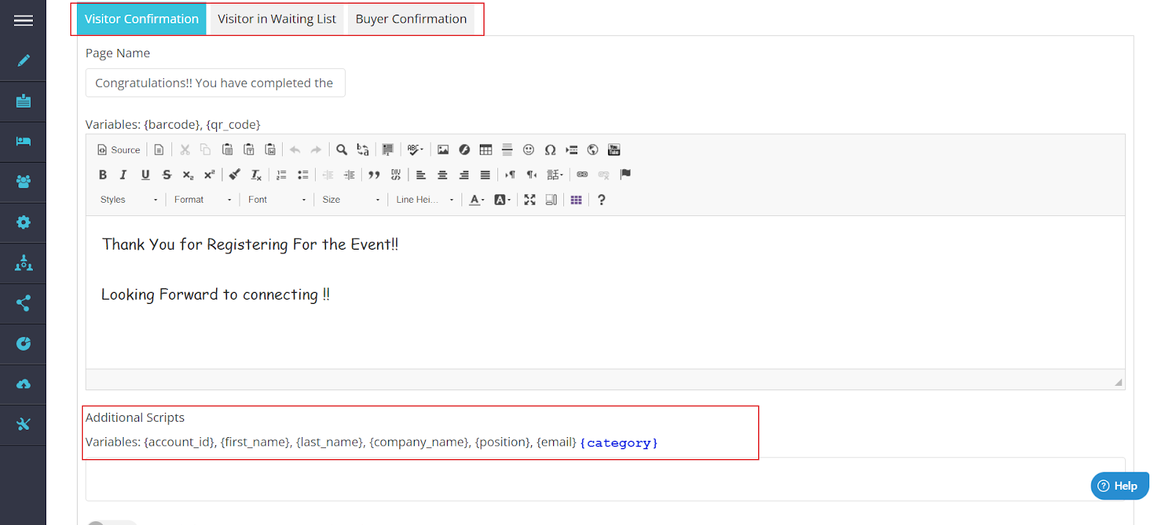1172x525 pixels.
Task: Apply underline formatting
Action: [145, 174]
